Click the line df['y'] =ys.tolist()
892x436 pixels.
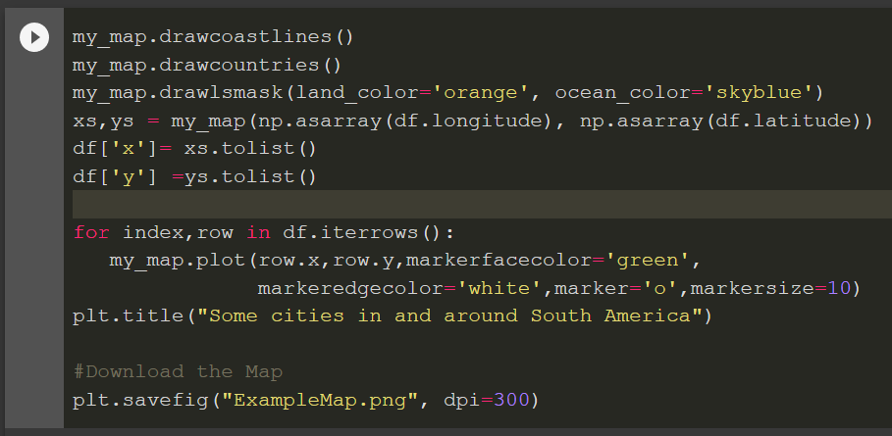click(x=194, y=176)
